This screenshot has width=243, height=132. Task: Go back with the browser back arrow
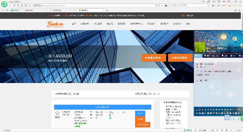[10, 5]
